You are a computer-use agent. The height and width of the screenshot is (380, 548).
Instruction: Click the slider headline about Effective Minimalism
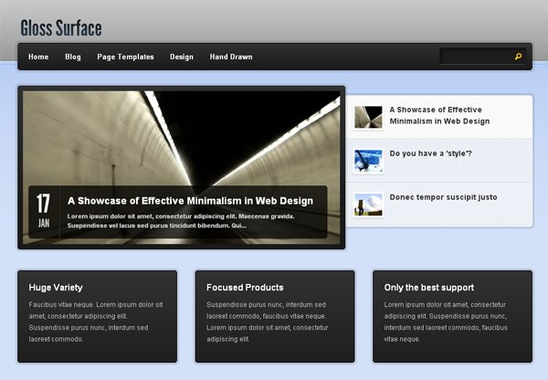190,201
